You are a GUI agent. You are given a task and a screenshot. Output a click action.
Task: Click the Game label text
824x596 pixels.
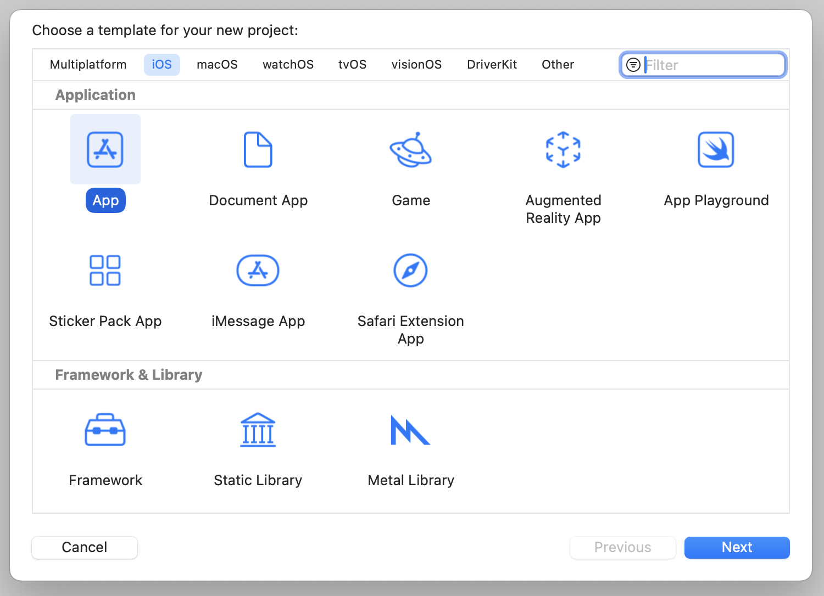[411, 200]
